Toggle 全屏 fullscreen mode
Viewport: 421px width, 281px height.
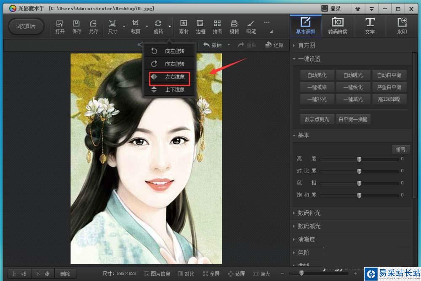pyautogui.click(x=211, y=274)
